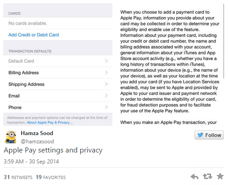The width and height of the screenshot is (228, 185).
Task: Expand the Phone row chevron
Action: (106, 107)
